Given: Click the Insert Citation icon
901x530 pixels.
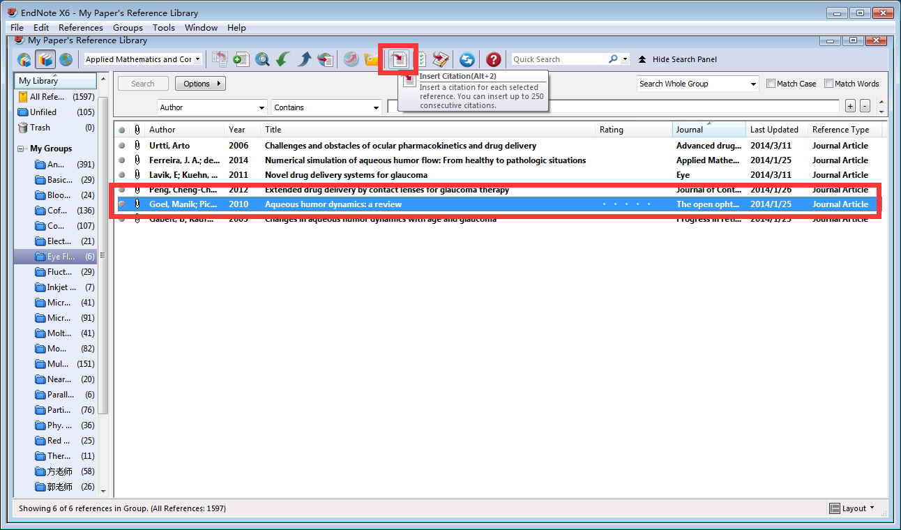Looking at the screenshot, I should [398, 59].
